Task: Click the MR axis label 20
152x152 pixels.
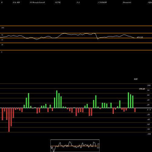Action: click(x=148, y=105)
